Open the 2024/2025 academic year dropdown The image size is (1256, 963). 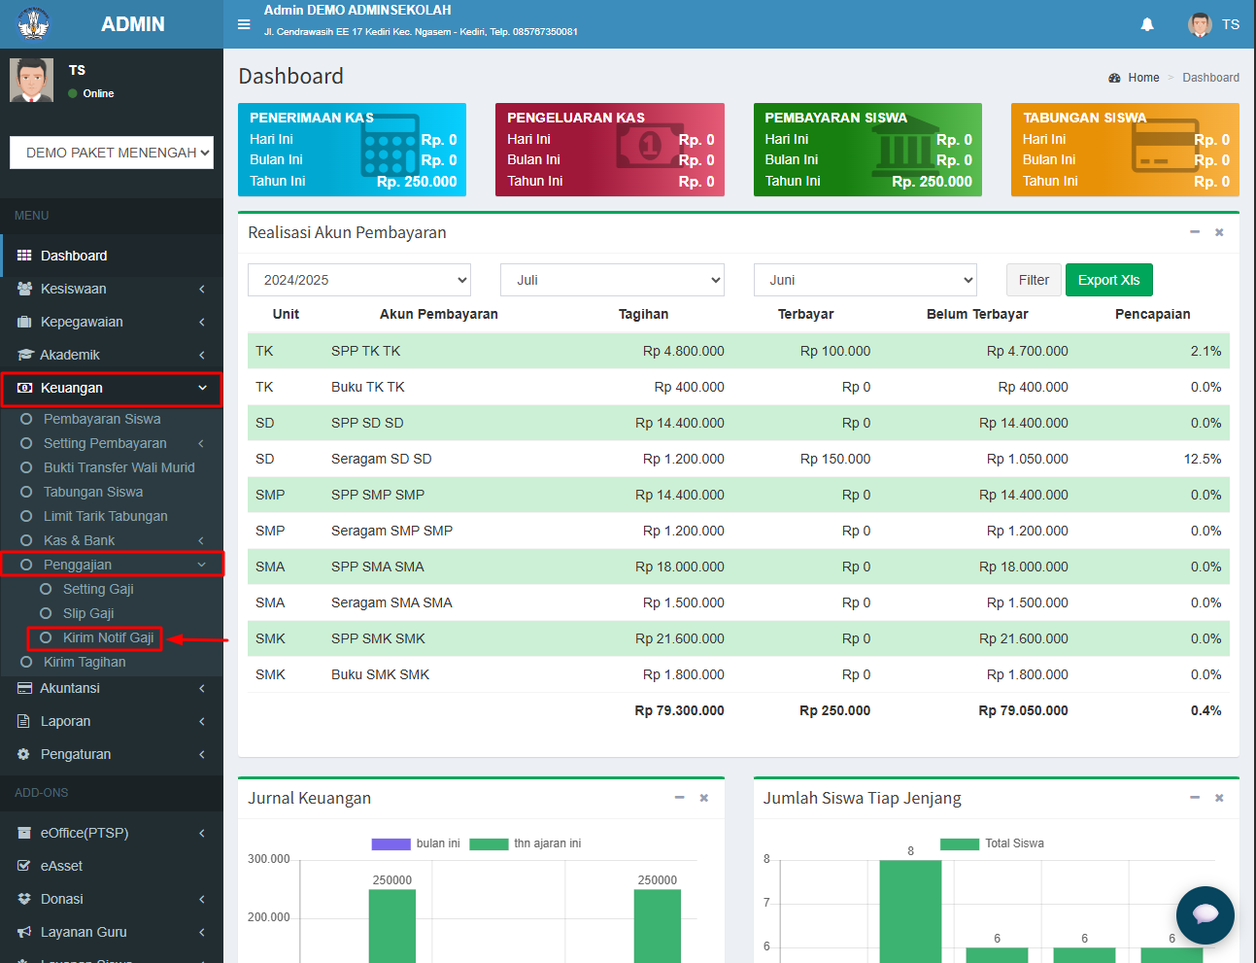click(x=359, y=280)
